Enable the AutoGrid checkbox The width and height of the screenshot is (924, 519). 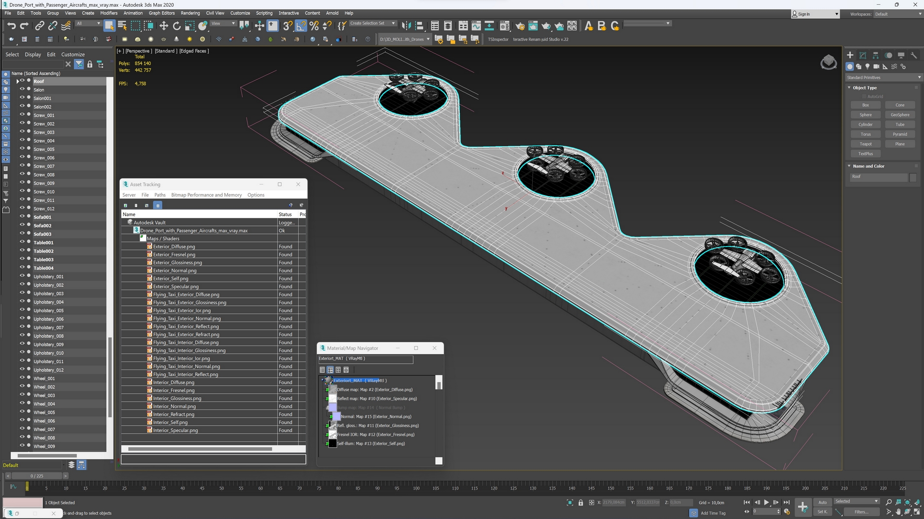(864, 97)
